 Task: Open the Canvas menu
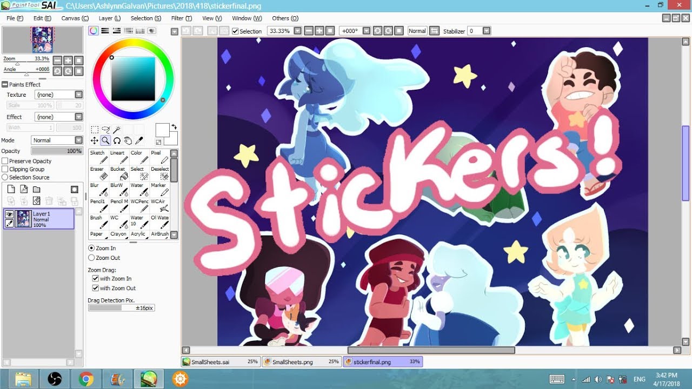pyautogui.click(x=75, y=18)
